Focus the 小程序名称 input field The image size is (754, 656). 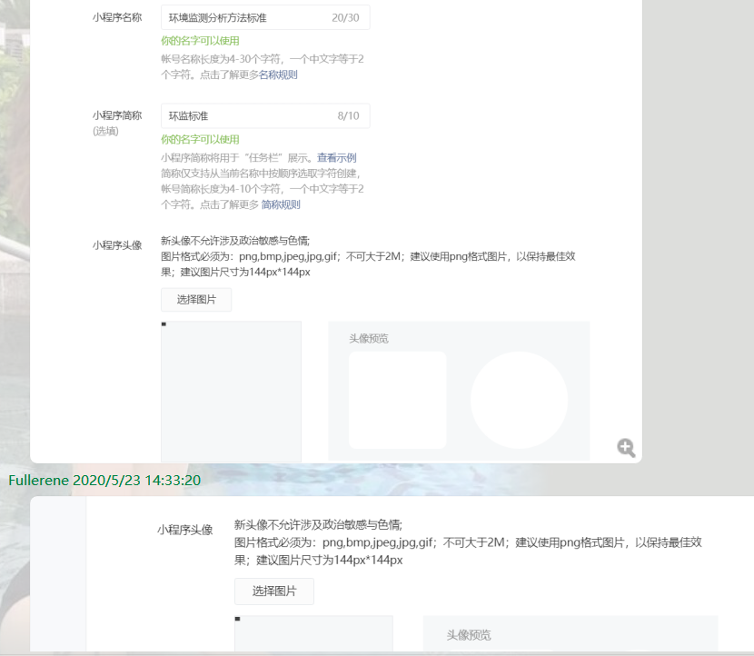click(265, 18)
